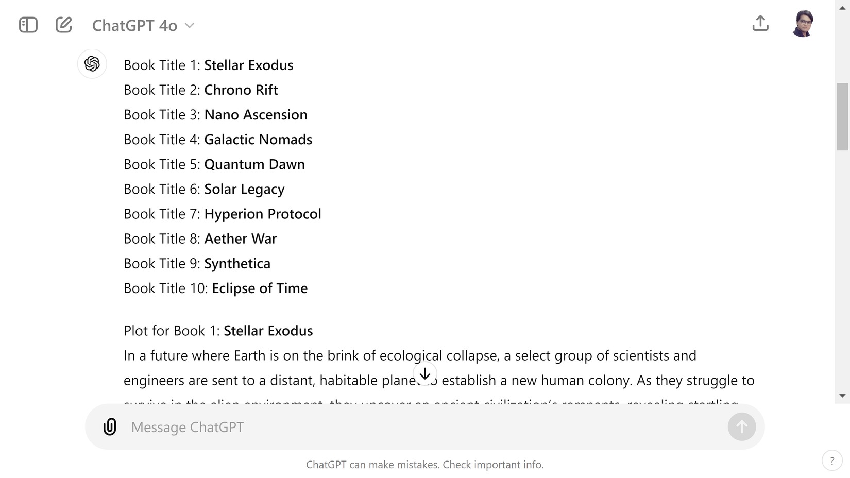
Task: Open the user profile avatar menu
Action: click(803, 24)
